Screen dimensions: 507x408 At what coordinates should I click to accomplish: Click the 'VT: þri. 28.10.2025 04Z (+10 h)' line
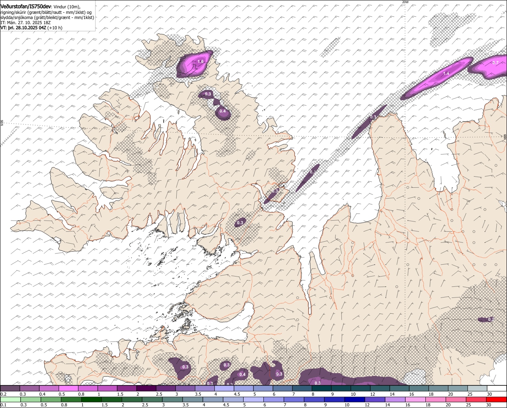click(31, 28)
